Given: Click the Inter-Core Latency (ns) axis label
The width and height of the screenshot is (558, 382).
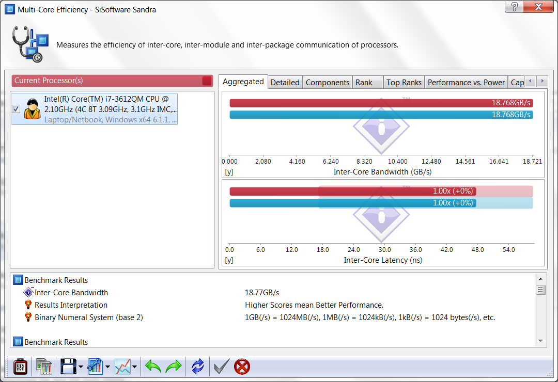Looking at the screenshot, I should pos(383,260).
